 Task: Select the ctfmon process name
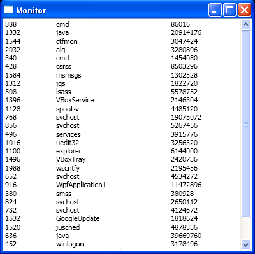click(67, 41)
